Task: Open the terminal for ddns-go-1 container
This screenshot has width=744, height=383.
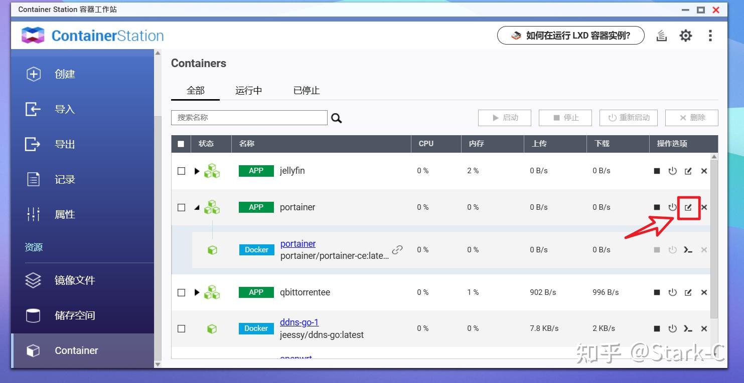Action: pyautogui.click(x=688, y=328)
